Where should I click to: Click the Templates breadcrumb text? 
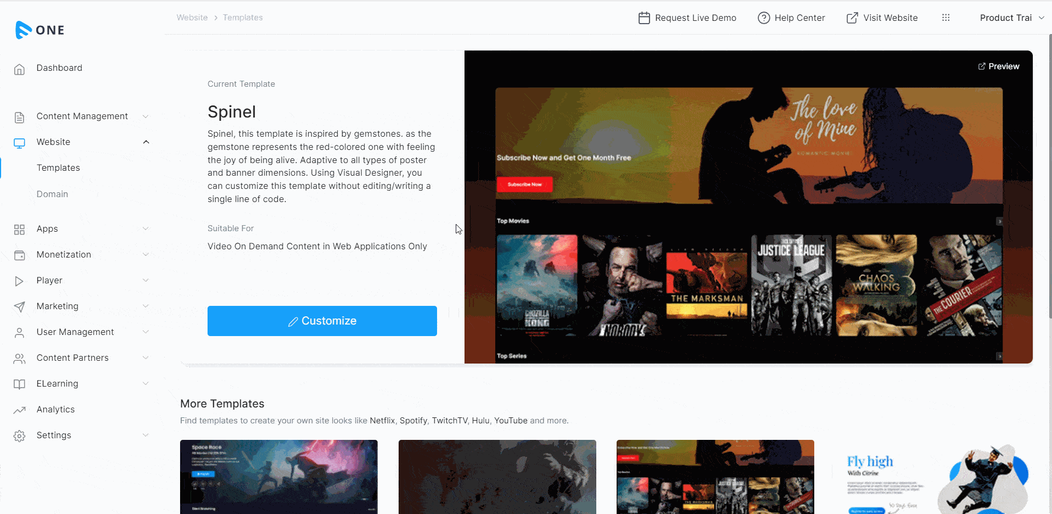click(x=243, y=18)
